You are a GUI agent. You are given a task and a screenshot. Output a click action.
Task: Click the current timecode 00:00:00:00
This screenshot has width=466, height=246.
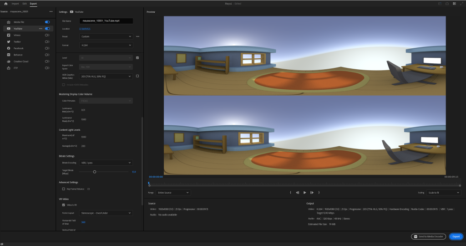tap(156, 177)
